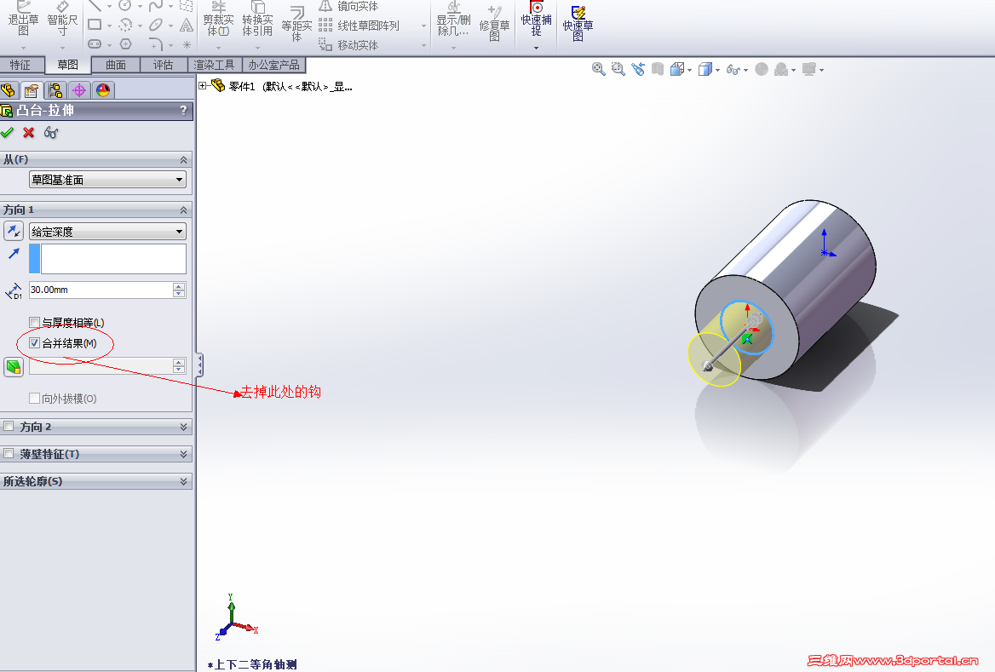Click 线性草图阵列 linear sketch pattern button
The width and height of the screenshot is (995, 672).
coord(359,26)
